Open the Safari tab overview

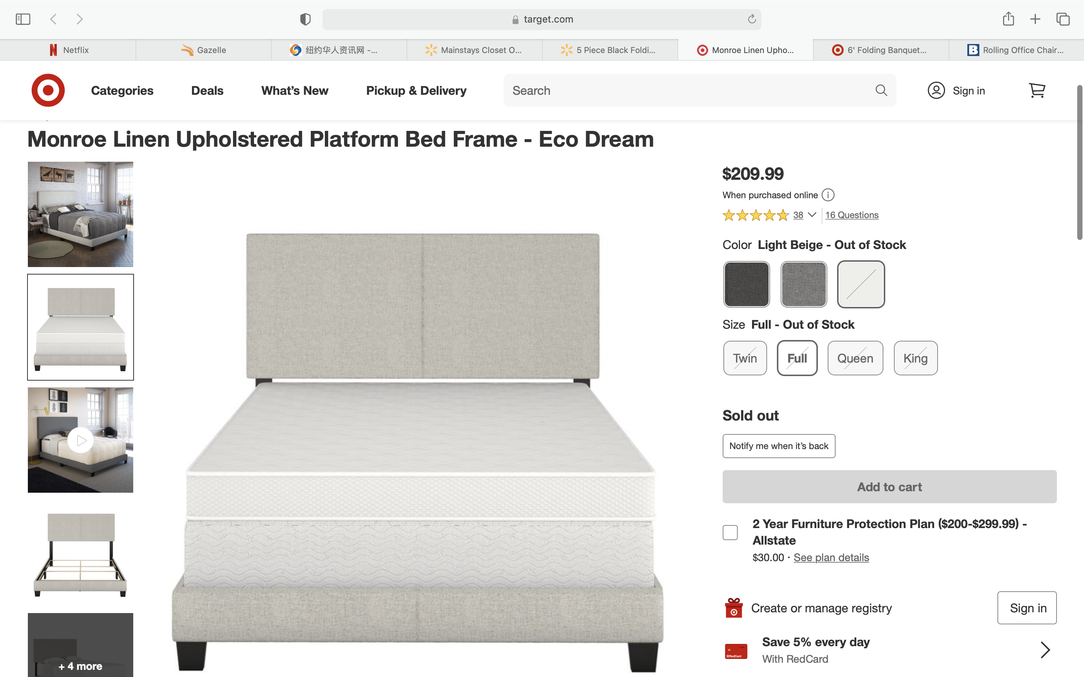coord(1063,19)
